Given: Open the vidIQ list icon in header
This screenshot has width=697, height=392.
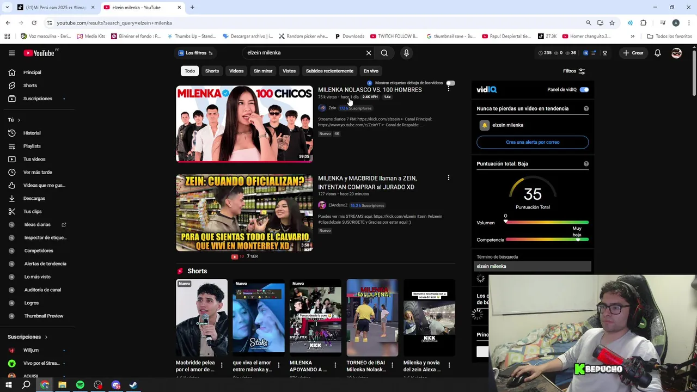Looking at the screenshot, I should pos(595,53).
